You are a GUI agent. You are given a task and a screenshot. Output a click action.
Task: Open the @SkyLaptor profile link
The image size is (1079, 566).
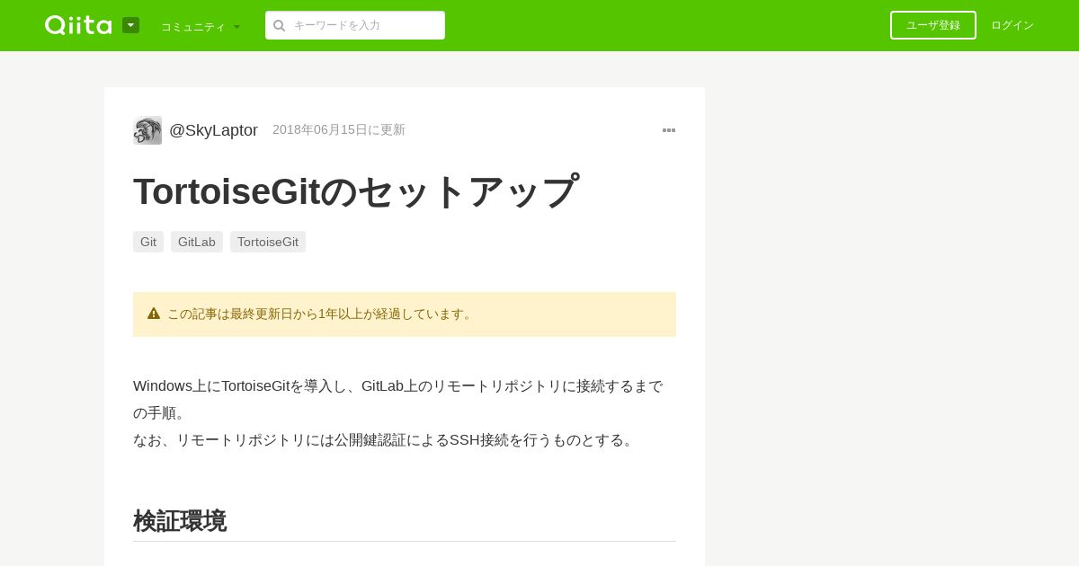tap(213, 130)
